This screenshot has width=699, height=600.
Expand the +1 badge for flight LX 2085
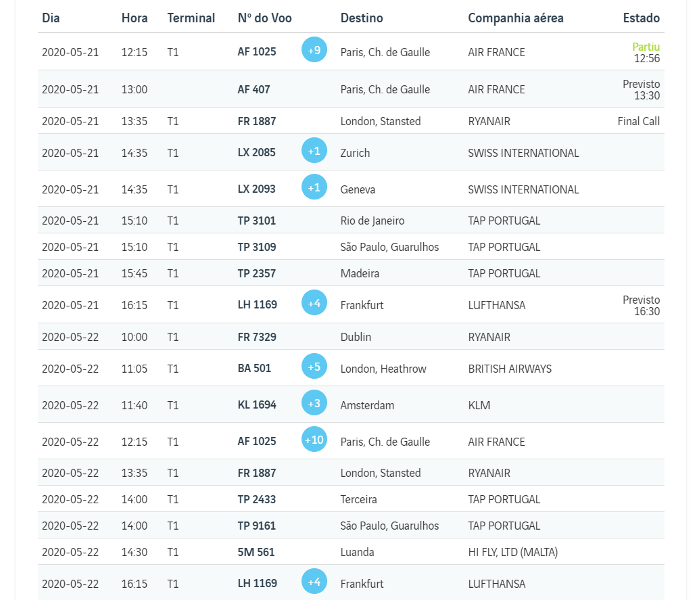314,151
